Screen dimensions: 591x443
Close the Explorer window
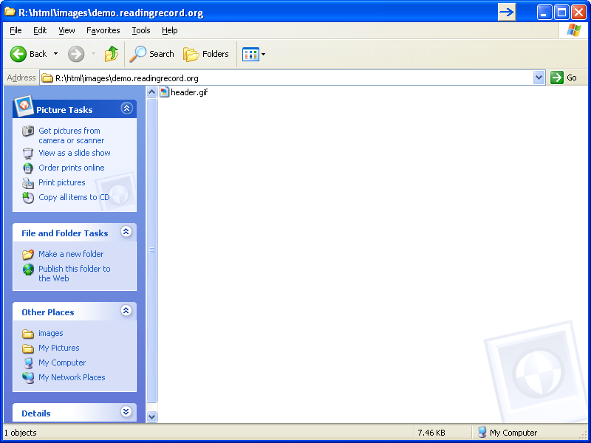tap(578, 13)
